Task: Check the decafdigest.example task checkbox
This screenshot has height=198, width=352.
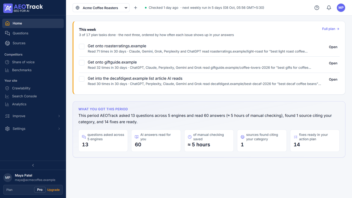Action: (x=82, y=79)
